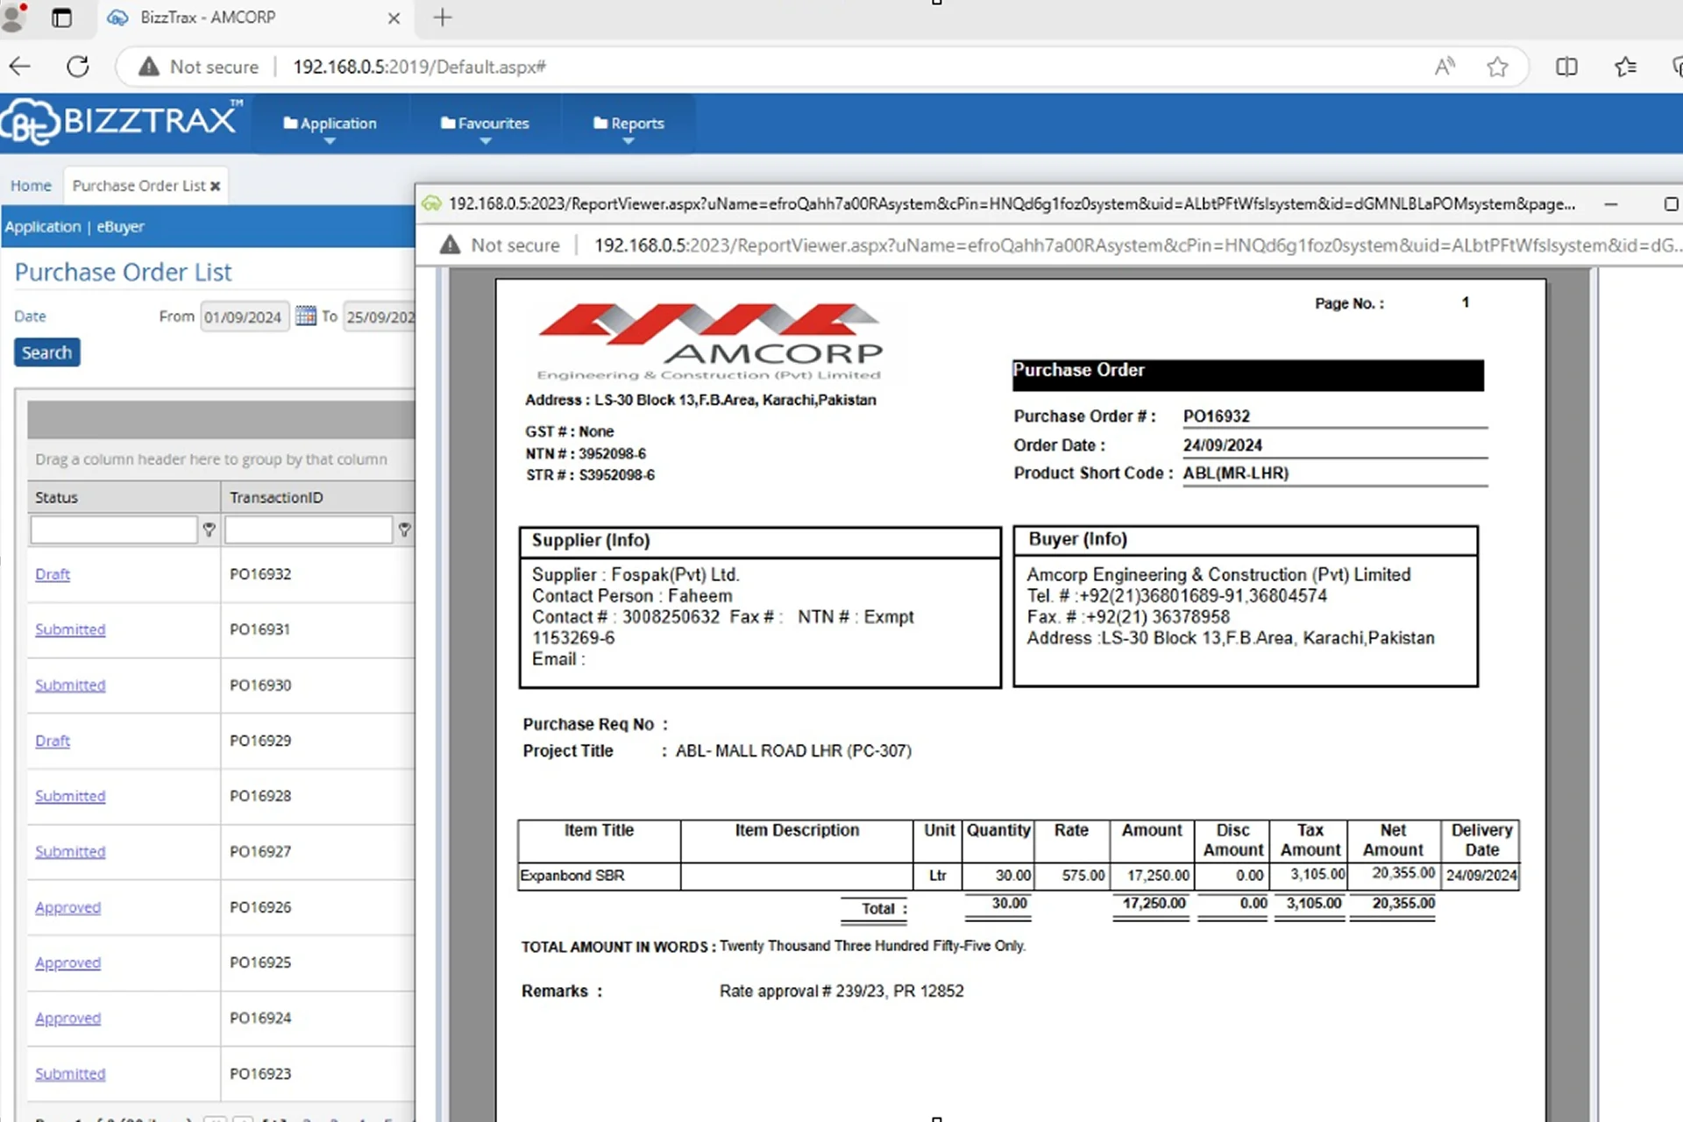
Task: Open the Approved link for PO16926
Action: pos(67,907)
